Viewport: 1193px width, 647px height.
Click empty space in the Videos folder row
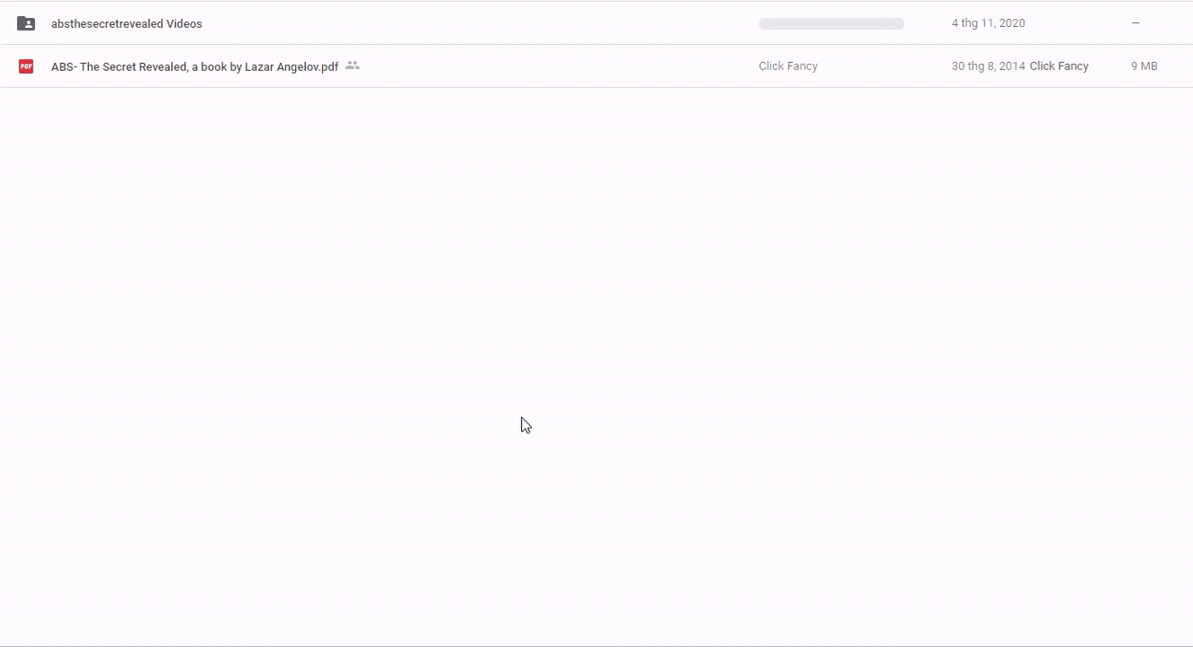[x=477, y=23]
